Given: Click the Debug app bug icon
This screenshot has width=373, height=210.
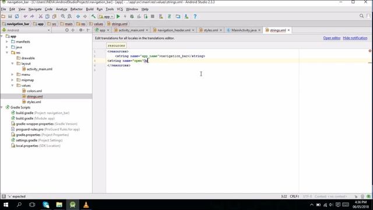Looking at the screenshot, I should [132, 16].
